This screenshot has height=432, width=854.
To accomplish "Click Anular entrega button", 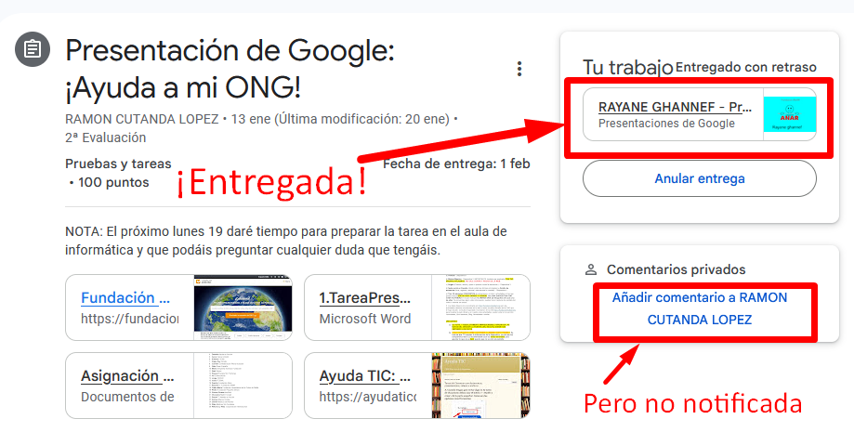I will pos(700,178).
